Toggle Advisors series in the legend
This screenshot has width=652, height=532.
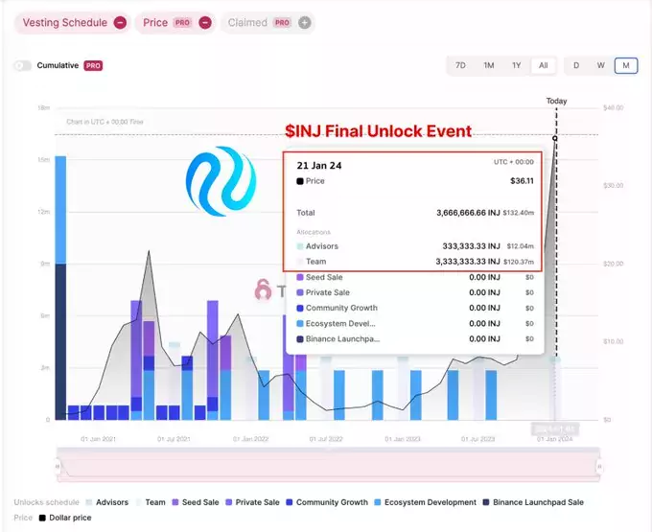(107, 502)
